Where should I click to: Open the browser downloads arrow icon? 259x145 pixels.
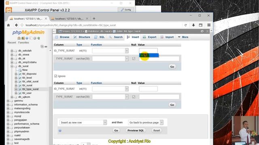pos(193,25)
